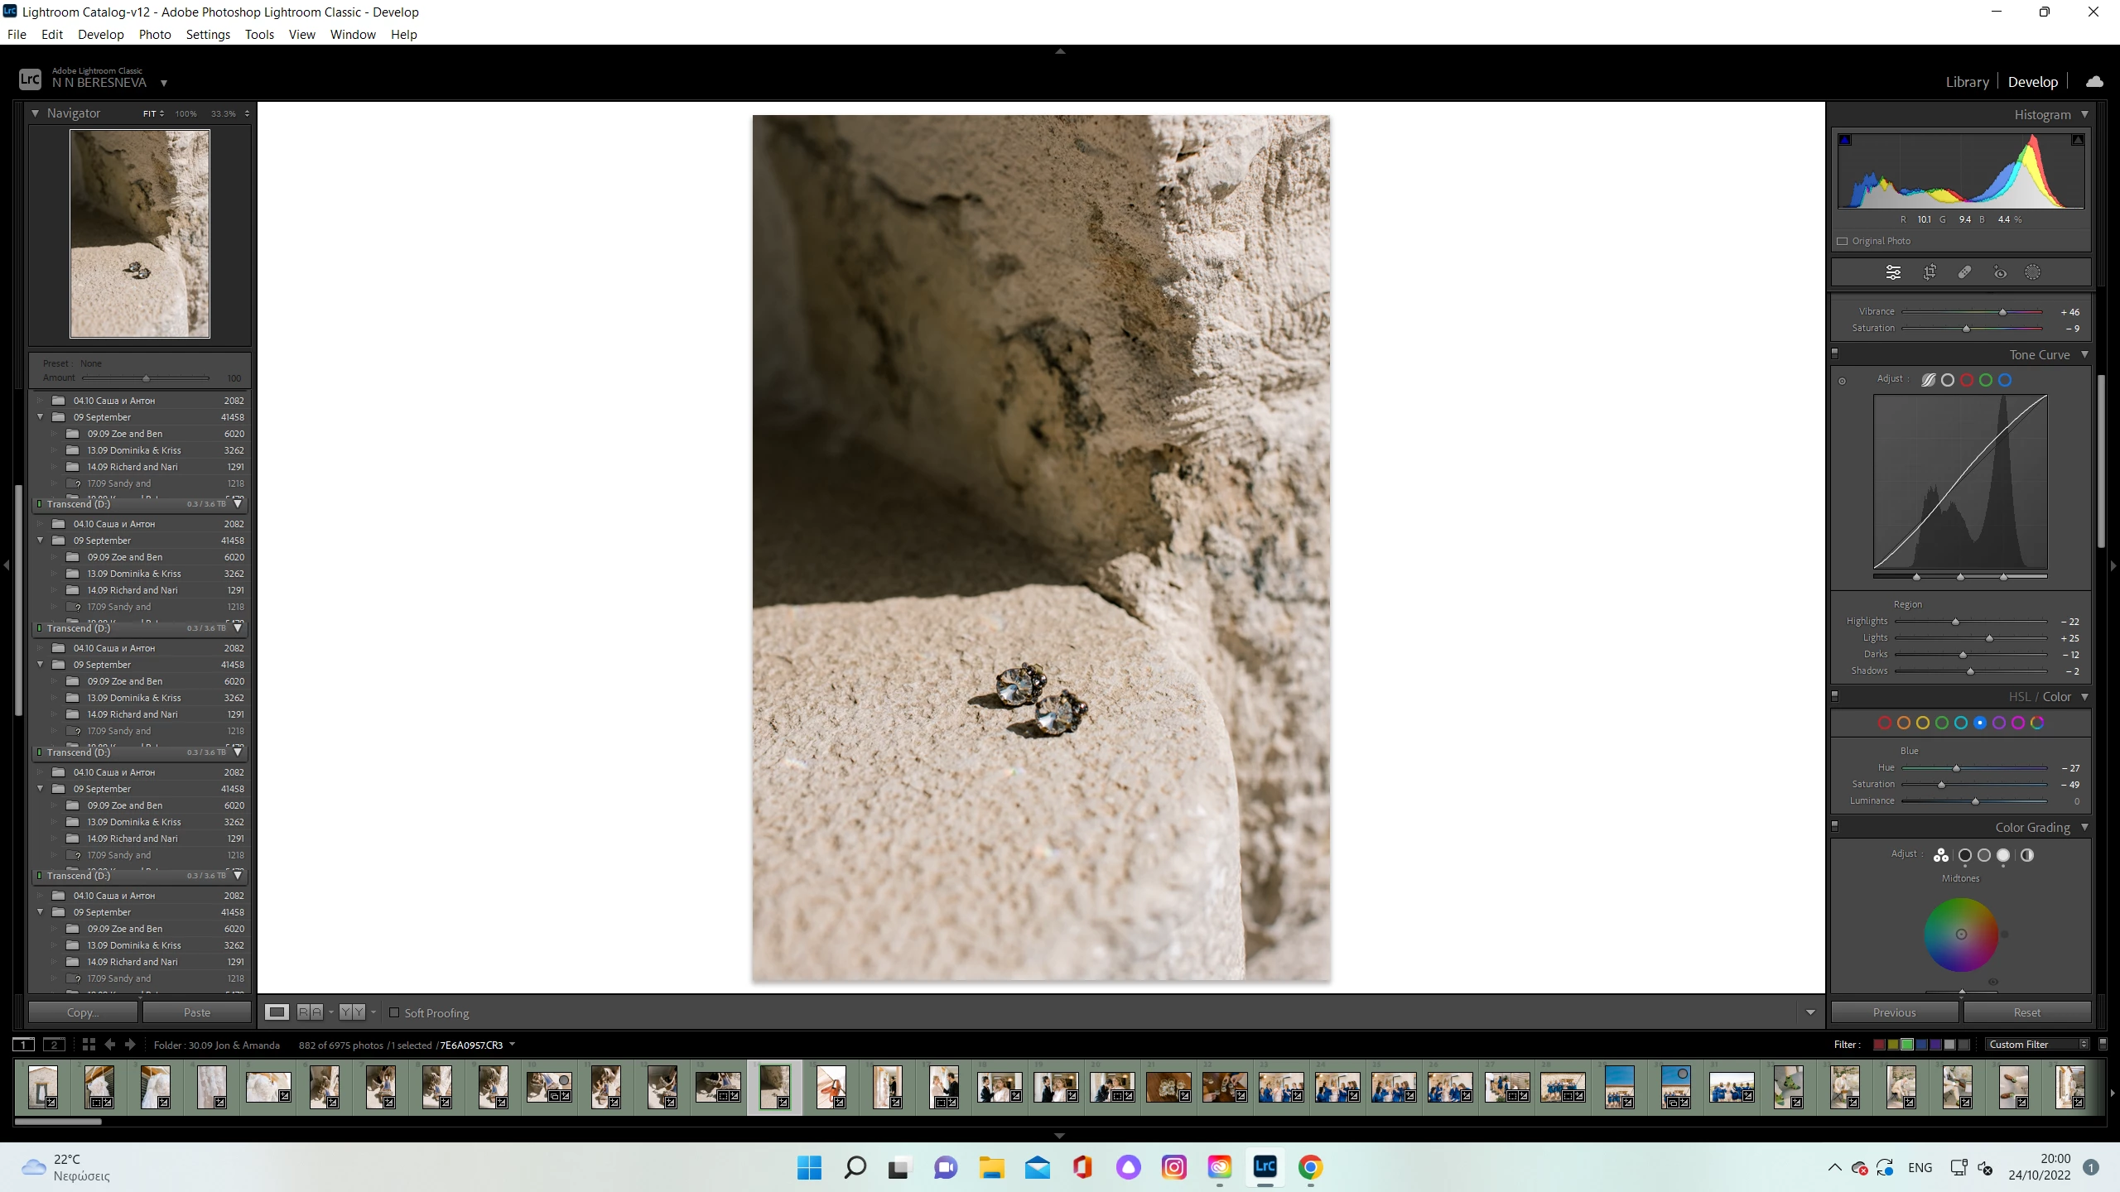Choose the Highlights color grading wheel icon
Image resolution: width=2120 pixels, height=1192 pixels.
tap(2003, 855)
